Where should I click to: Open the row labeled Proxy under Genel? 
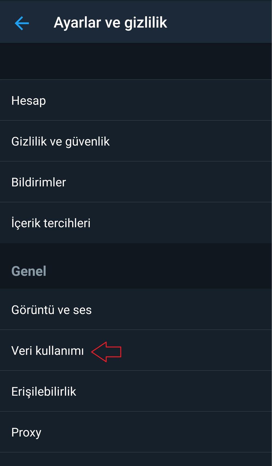pos(26,432)
